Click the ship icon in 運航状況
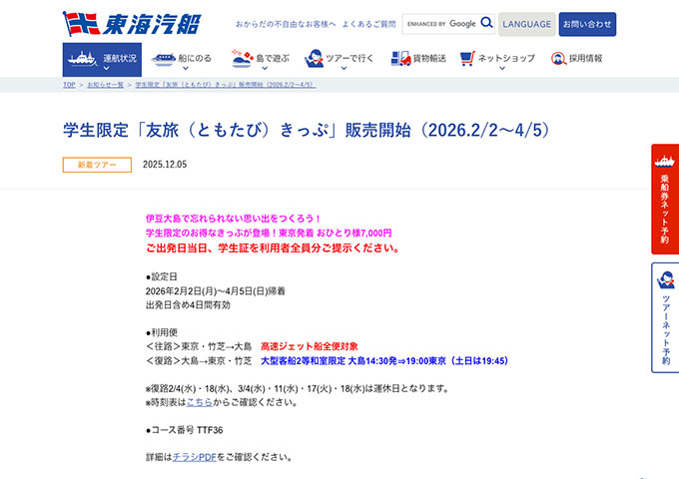 (82, 59)
